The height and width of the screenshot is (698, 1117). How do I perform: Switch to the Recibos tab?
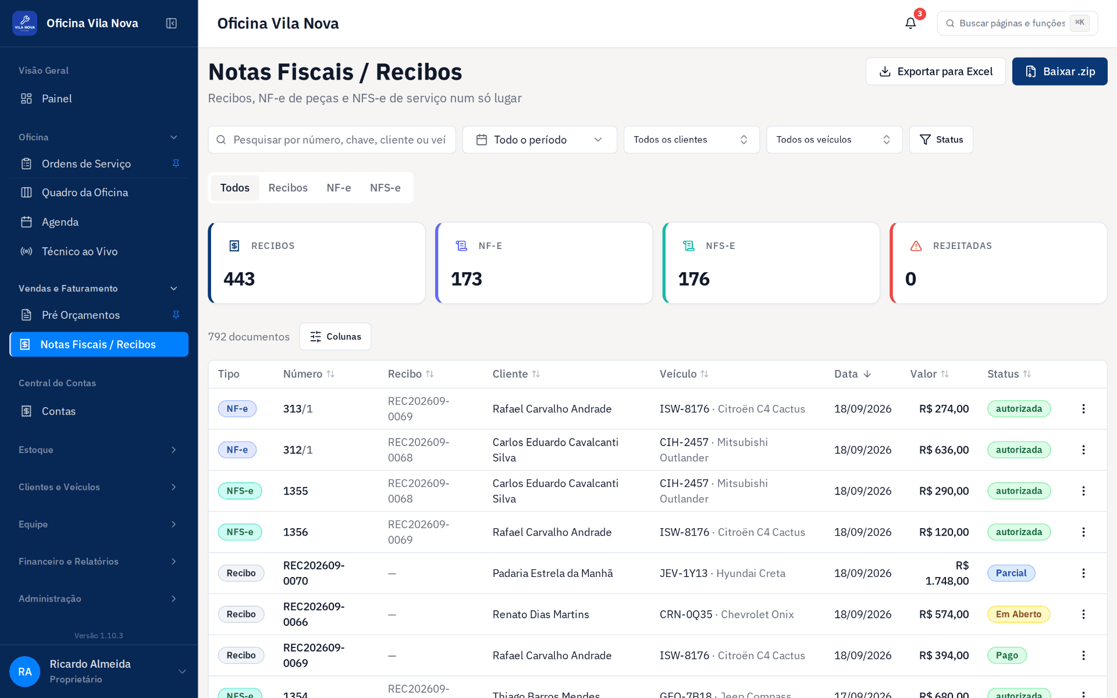(288, 188)
